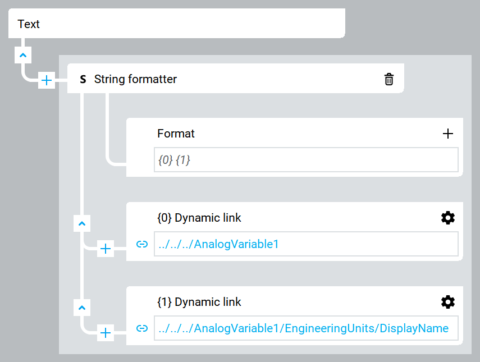Select the {1} Dynamic link label
Viewport: 480px width, 362px height.
(x=199, y=302)
